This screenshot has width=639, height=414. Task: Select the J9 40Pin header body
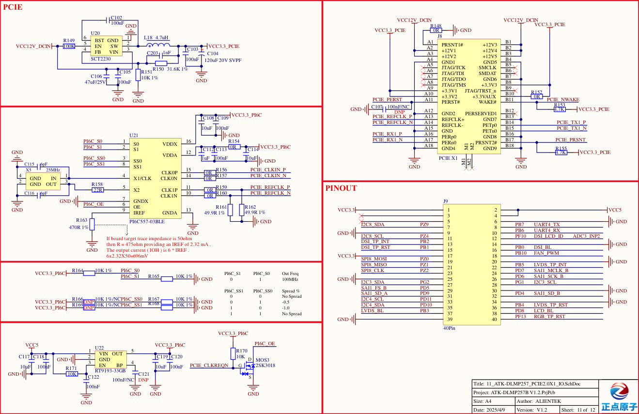(473, 264)
